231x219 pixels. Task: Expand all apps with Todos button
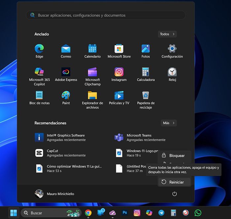point(167,34)
